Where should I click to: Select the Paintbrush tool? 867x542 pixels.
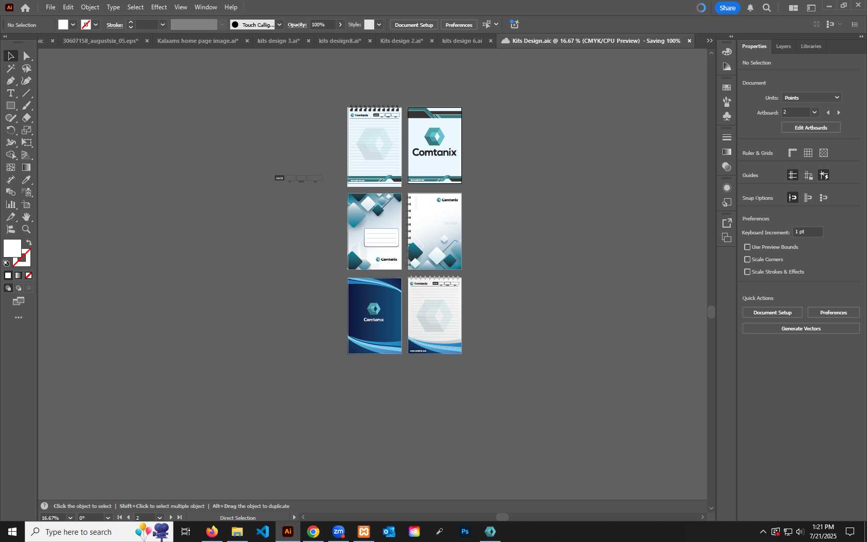point(26,105)
